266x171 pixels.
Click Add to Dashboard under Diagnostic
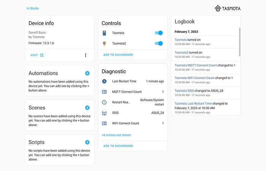pyautogui.click(x=118, y=146)
